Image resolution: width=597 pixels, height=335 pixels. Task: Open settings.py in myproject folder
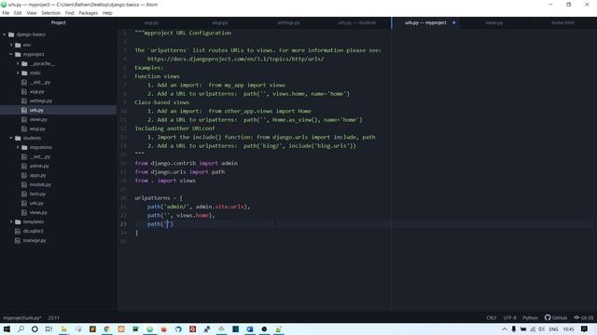pos(41,100)
